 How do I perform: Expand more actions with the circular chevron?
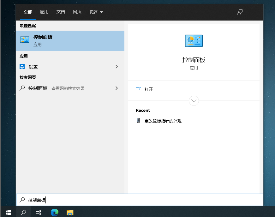pos(194,101)
